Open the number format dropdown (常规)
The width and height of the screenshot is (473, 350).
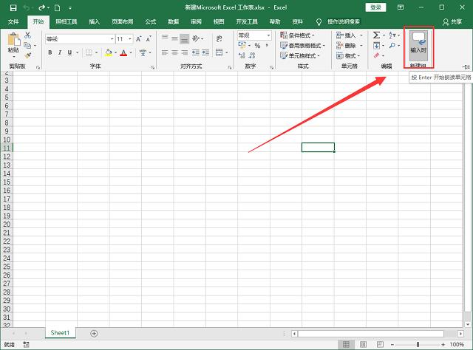[x=254, y=35]
